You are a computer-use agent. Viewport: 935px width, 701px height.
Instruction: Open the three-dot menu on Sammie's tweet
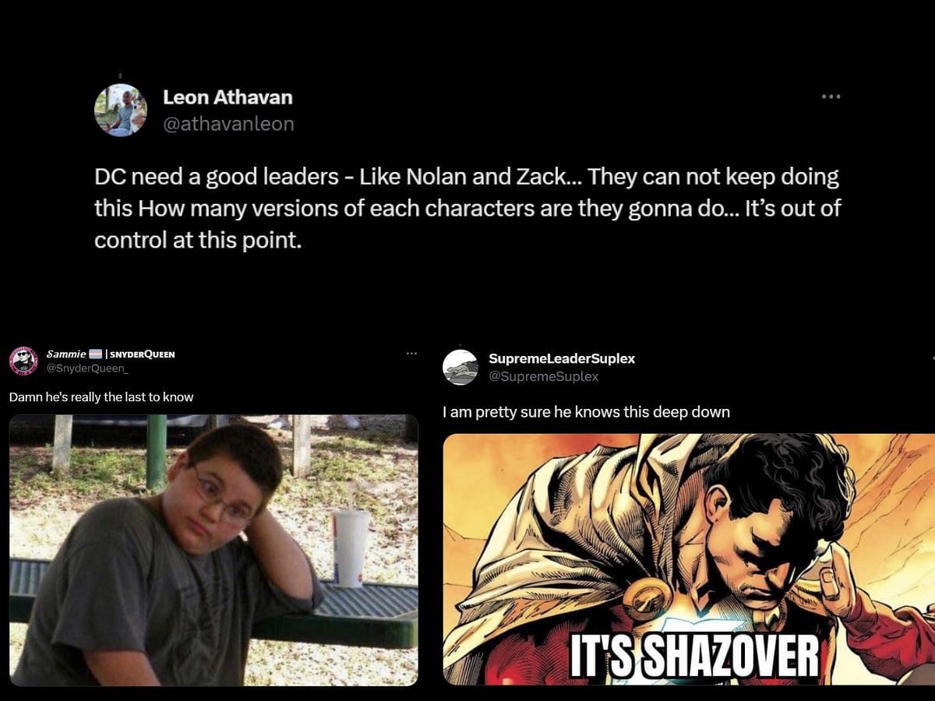tap(411, 354)
